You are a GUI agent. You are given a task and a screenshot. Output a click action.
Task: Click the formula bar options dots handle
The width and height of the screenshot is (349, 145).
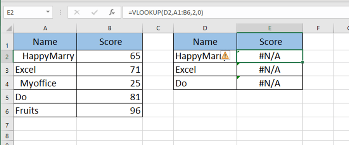point(60,12)
